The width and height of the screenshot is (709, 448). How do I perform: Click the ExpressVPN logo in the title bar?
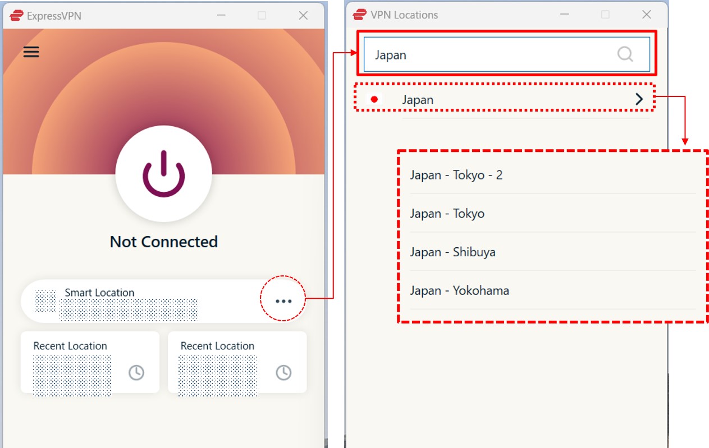pyautogui.click(x=15, y=15)
